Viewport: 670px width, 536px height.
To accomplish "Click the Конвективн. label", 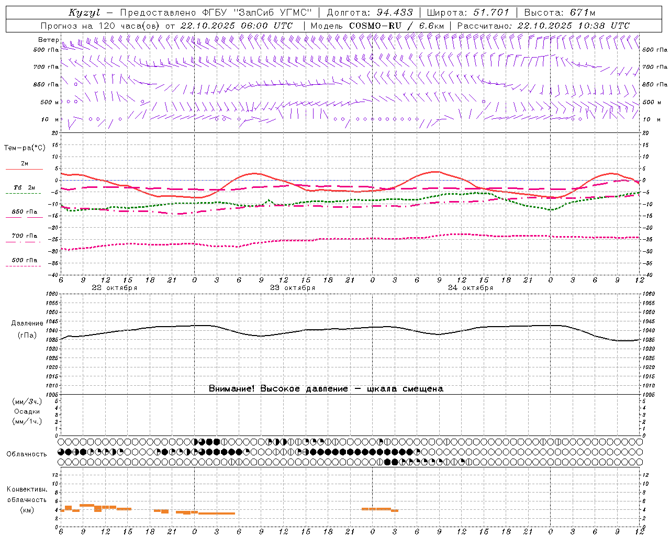I will 27,489.
